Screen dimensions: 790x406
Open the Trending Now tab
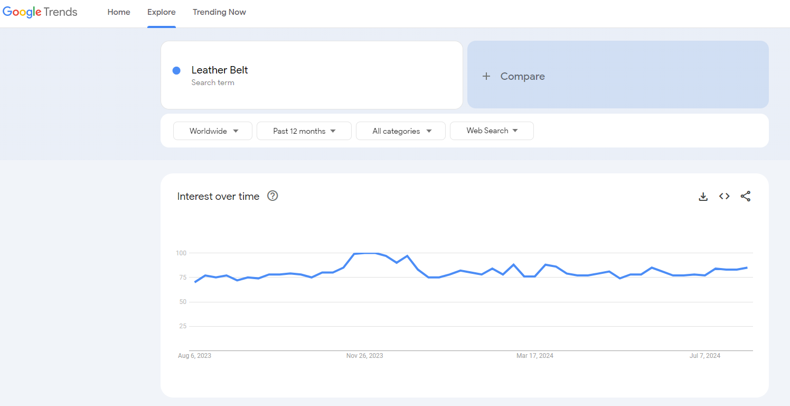pyautogui.click(x=219, y=12)
